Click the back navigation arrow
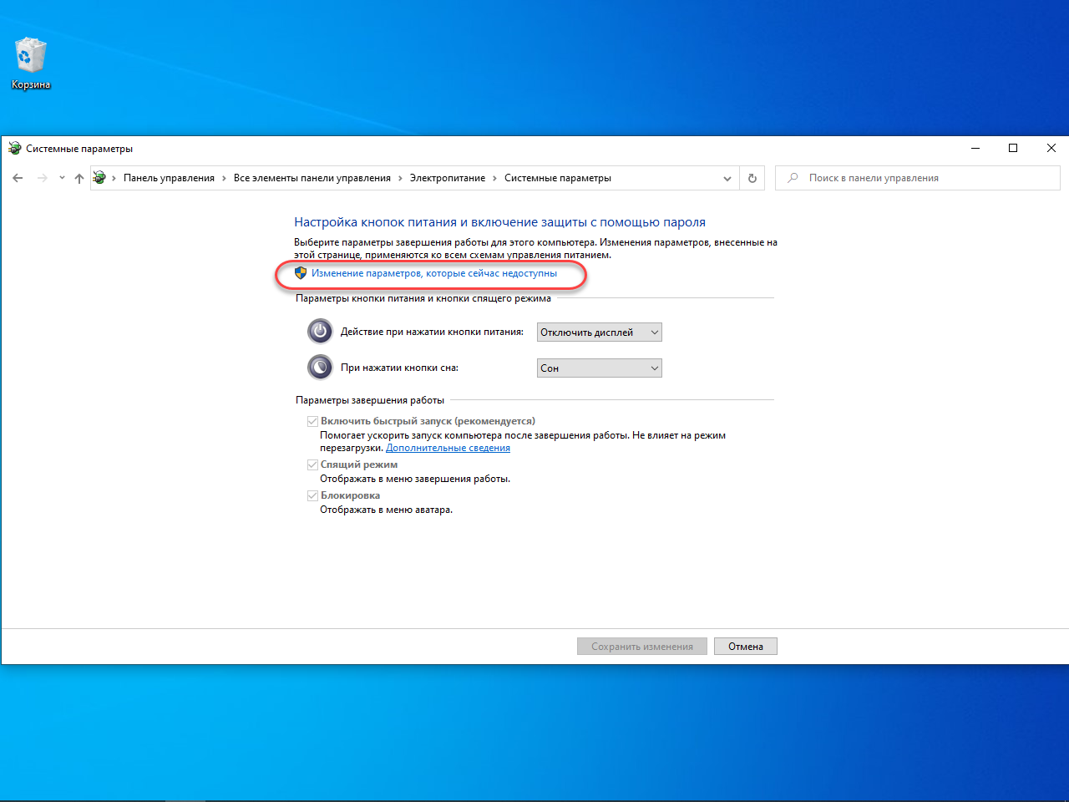Screen dimensions: 1069x802 [18, 178]
